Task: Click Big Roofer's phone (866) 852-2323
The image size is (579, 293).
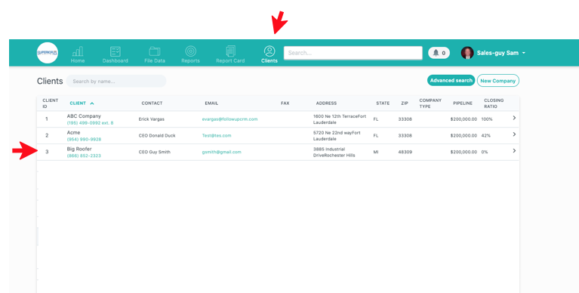Action: click(84, 156)
